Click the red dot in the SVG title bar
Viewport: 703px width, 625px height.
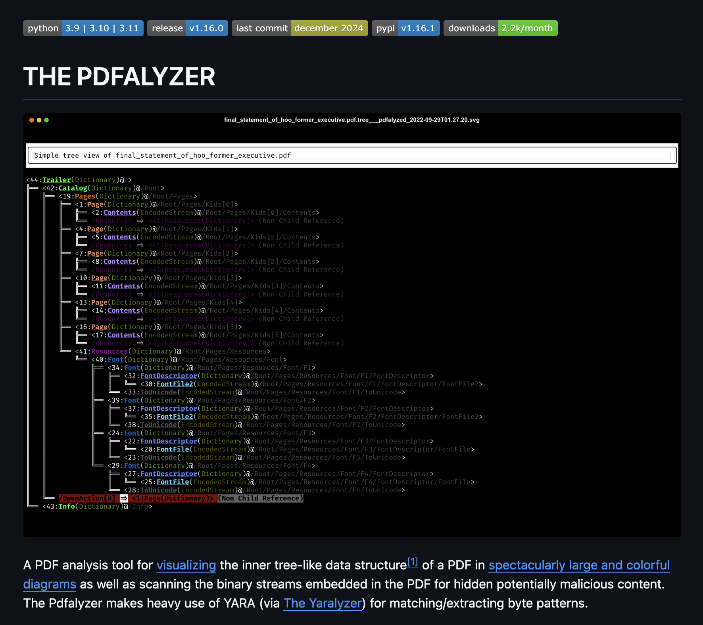pos(32,120)
